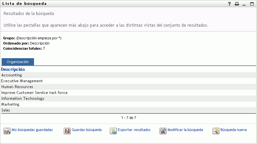Click the Exportar resultados icon
The height and width of the screenshot is (144, 257).
point(113,131)
